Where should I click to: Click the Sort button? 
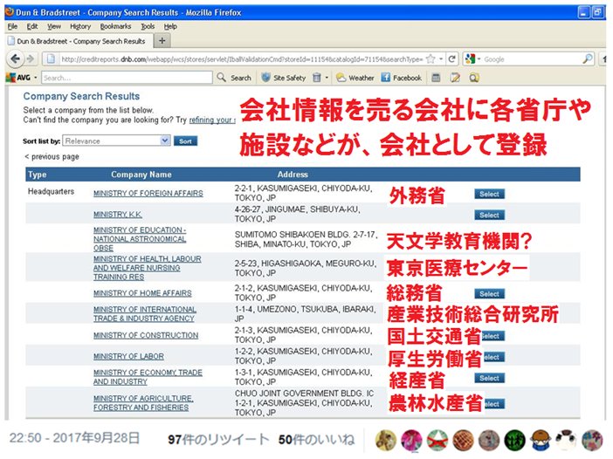point(185,141)
